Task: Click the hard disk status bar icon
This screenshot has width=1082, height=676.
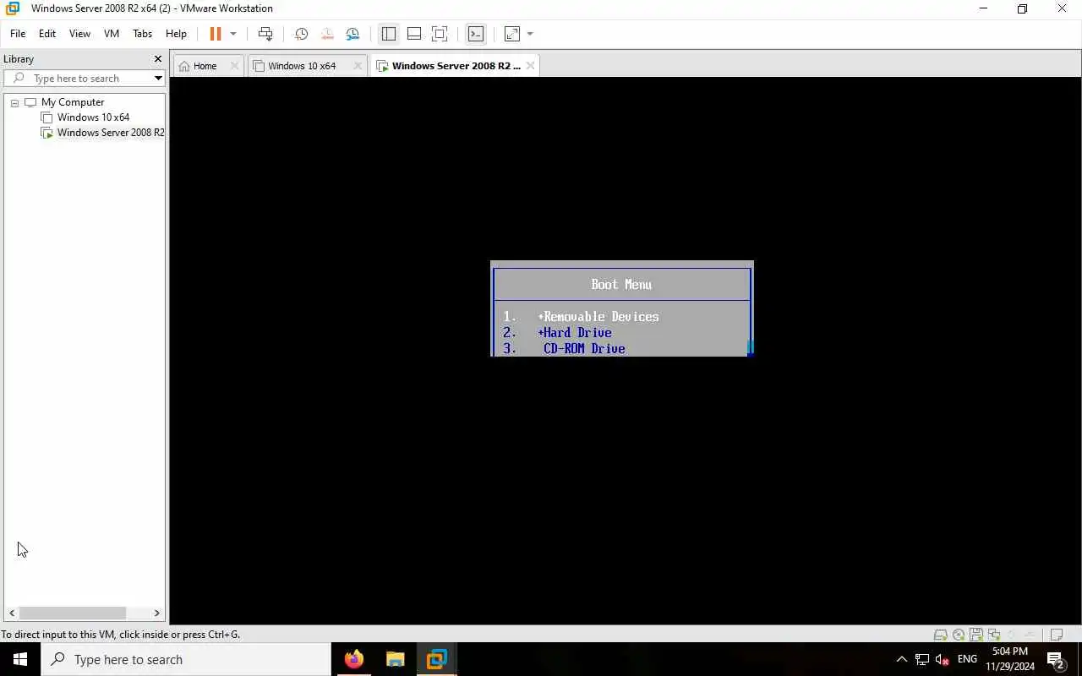Action: [940, 635]
